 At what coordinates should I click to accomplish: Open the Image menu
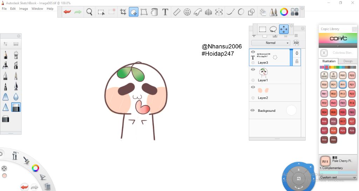[23, 9]
